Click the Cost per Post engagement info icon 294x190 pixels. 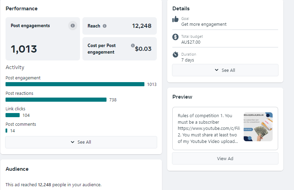click(x=133, y=45)
